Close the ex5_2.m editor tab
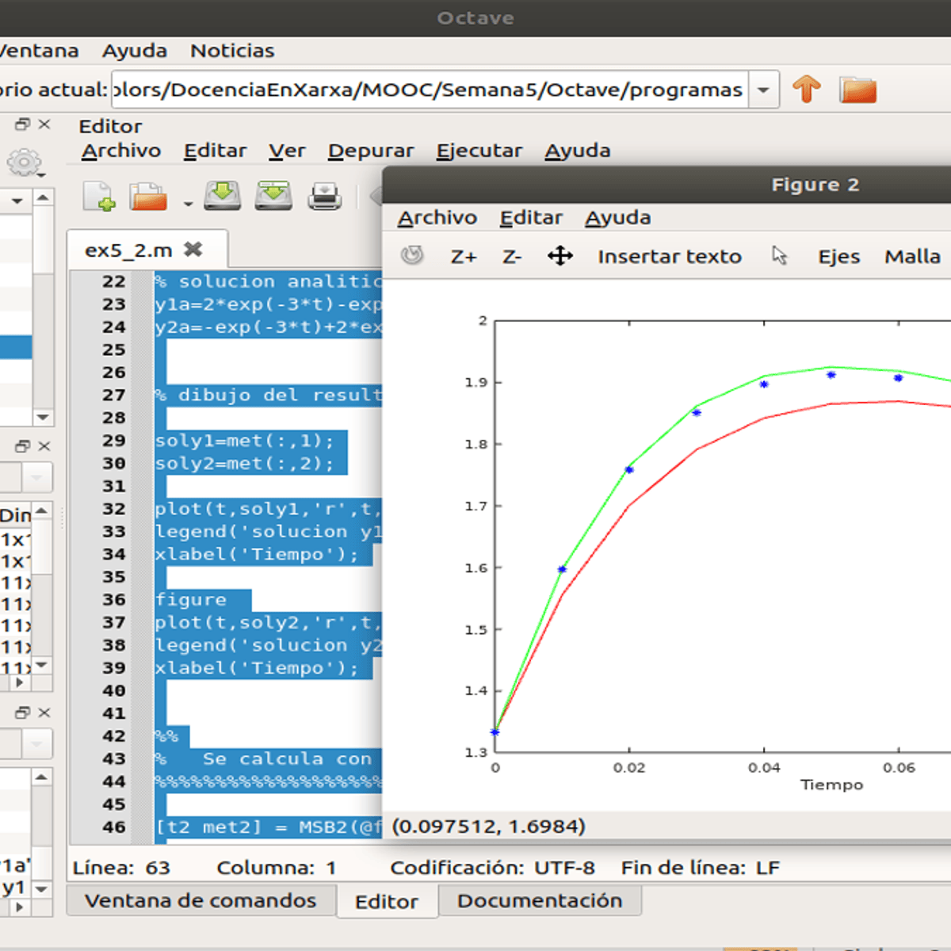The width and height of the screenshot is (951, 951). tap(193, 250)
